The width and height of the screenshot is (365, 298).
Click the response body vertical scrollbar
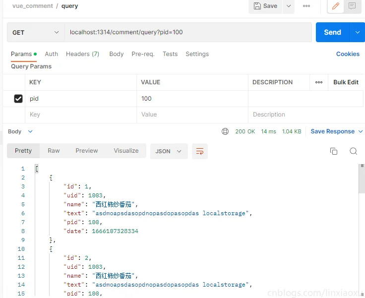click(x=362, y=179)
